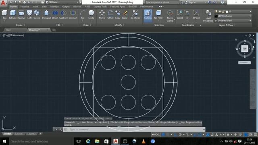The height and width of the screenshot is (145, 258).
Task: Open the command line customize wrench
Action: [x=60, y=129]
